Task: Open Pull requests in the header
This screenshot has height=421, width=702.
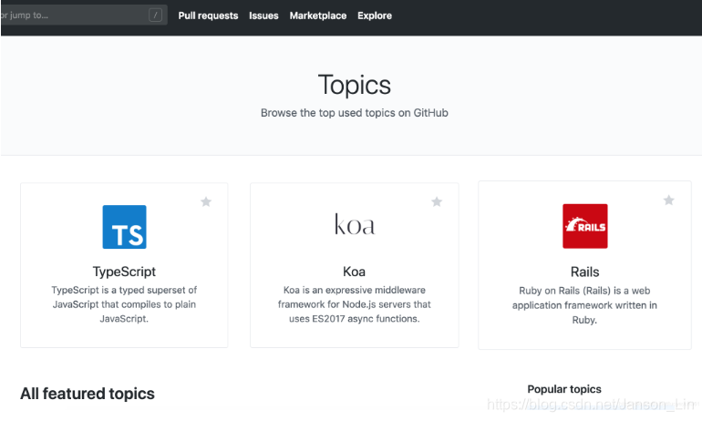Action: [208, 15]
